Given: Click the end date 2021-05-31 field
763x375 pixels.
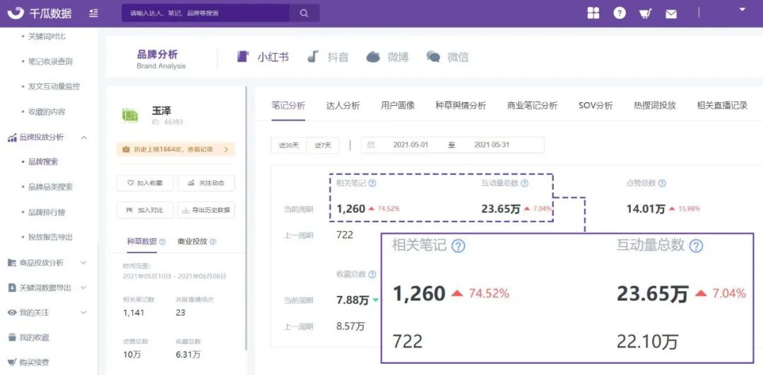Looking at the screenshot, I should coord(492,145).
